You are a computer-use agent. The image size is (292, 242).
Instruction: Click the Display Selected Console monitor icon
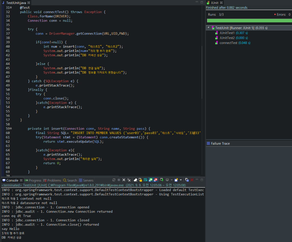pos(167,180)
